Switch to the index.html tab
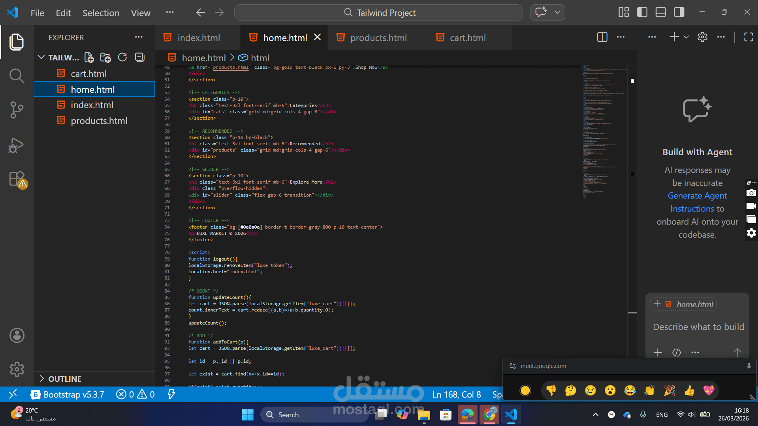Viewport: 758px width, 426px height. point(197,38)
